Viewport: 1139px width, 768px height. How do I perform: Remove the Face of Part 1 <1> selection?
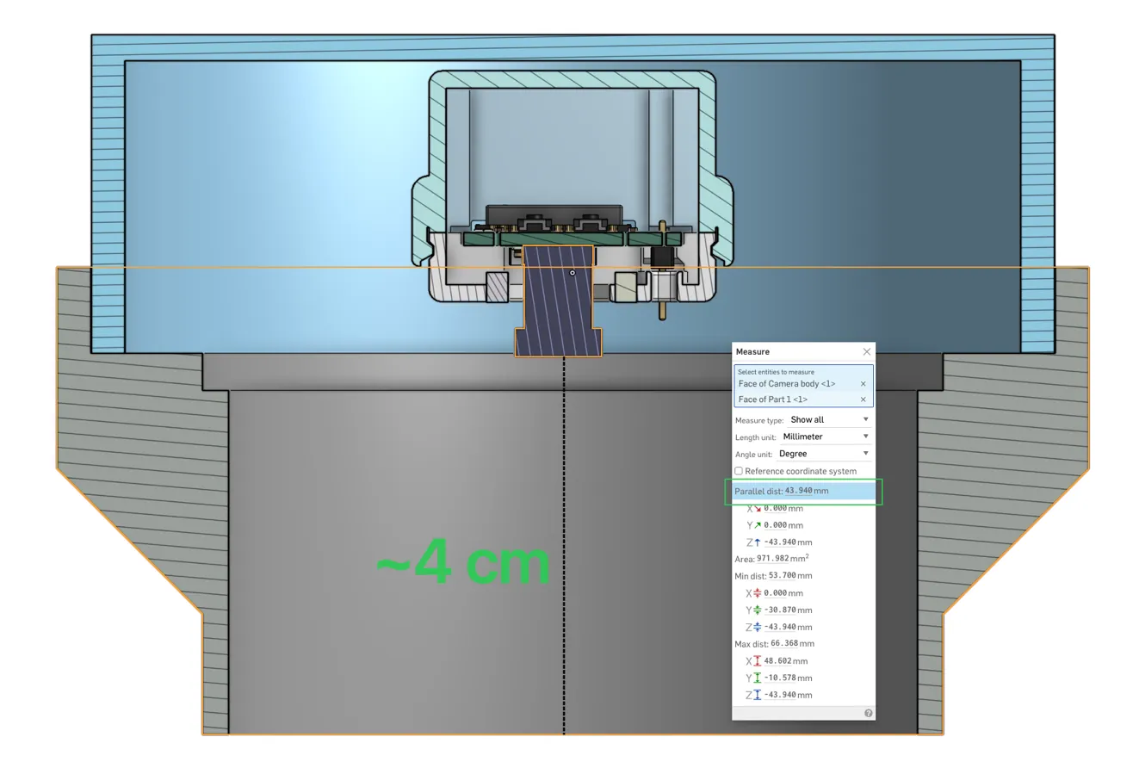[x=864, y=399]
